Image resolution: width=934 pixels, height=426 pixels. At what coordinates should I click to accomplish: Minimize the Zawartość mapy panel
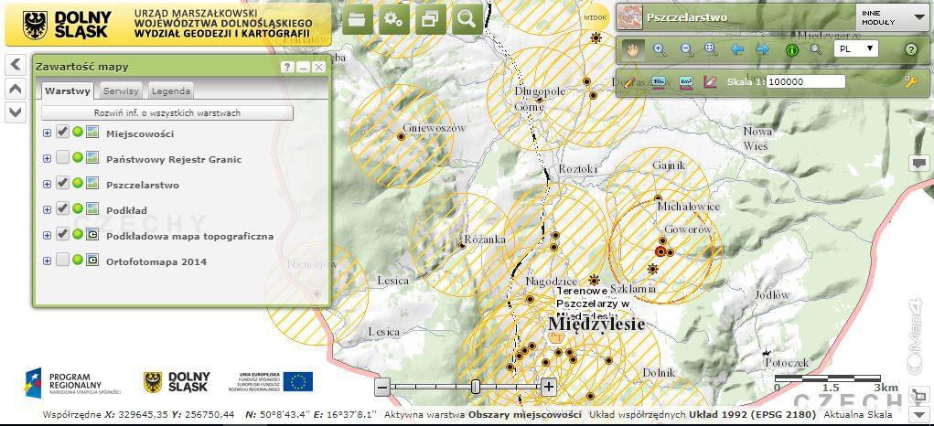tap(303, 68)
